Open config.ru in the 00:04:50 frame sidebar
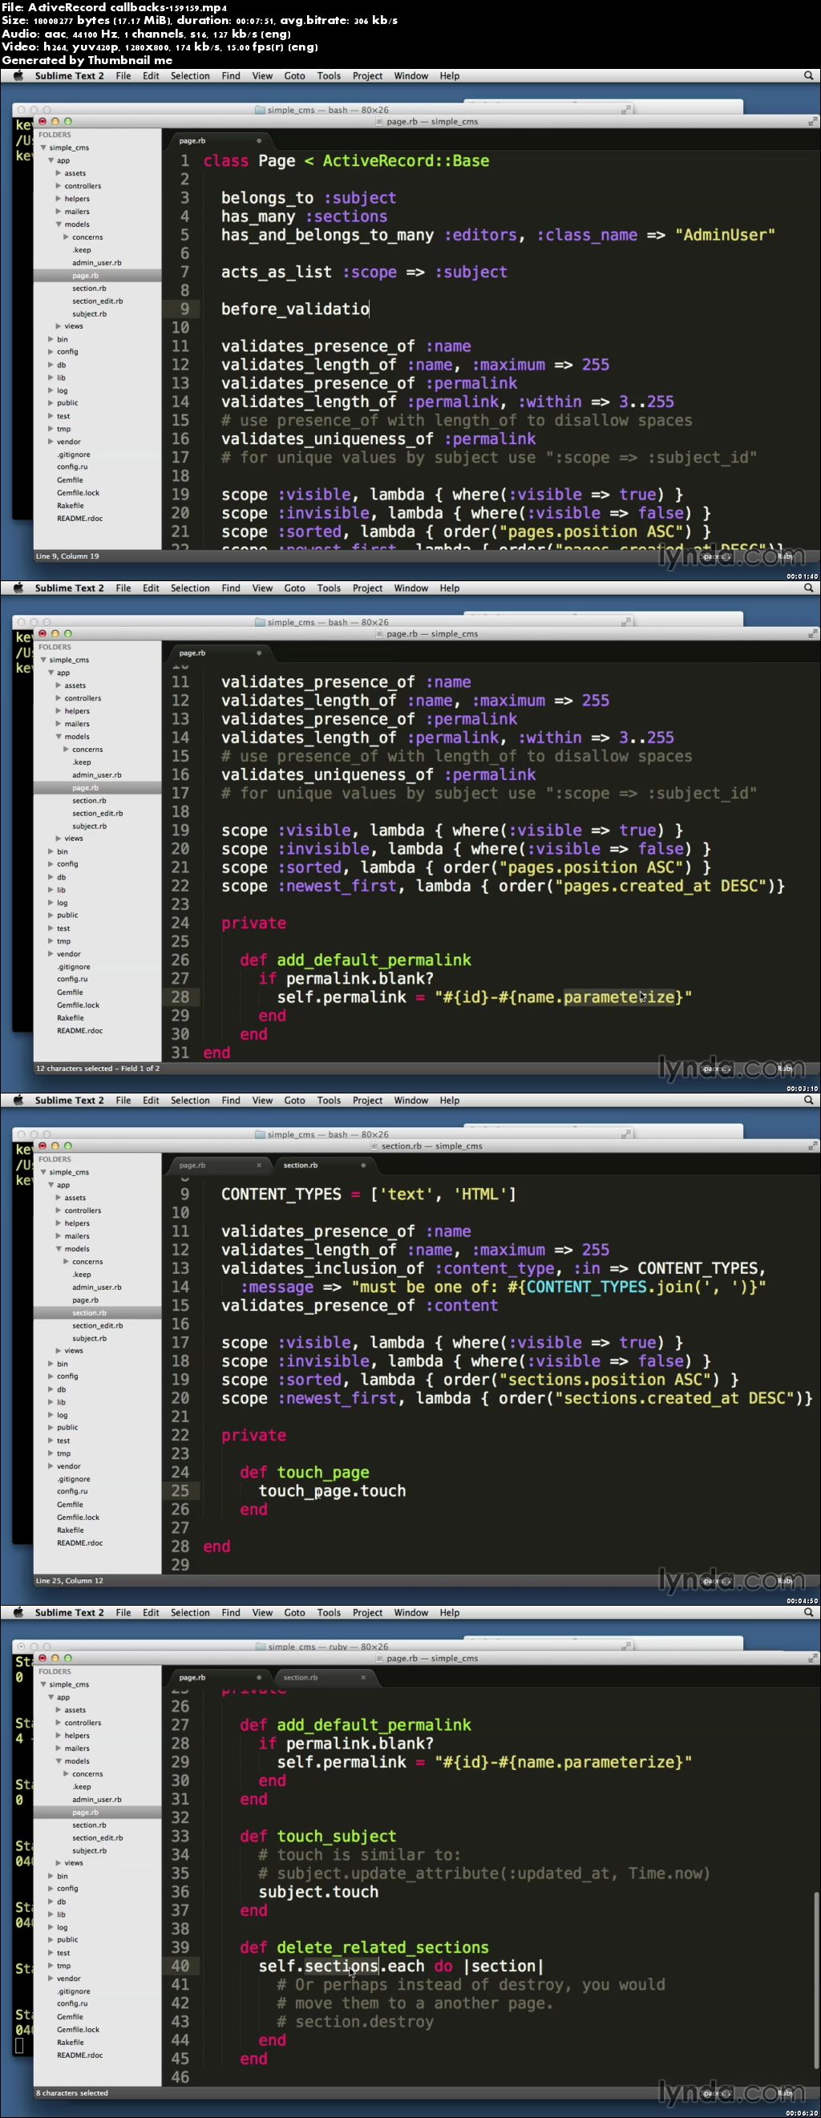This screenshot has height=2118, width=821. pos(72,1491)
